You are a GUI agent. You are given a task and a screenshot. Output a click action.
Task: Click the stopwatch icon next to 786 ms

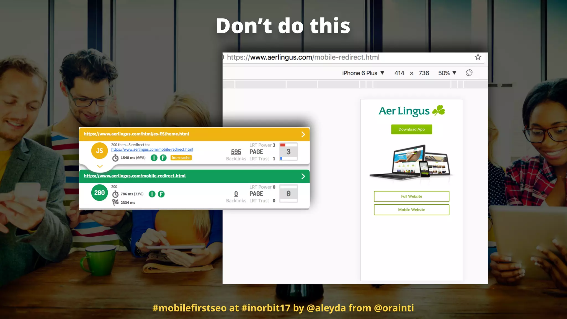(115, 194)
